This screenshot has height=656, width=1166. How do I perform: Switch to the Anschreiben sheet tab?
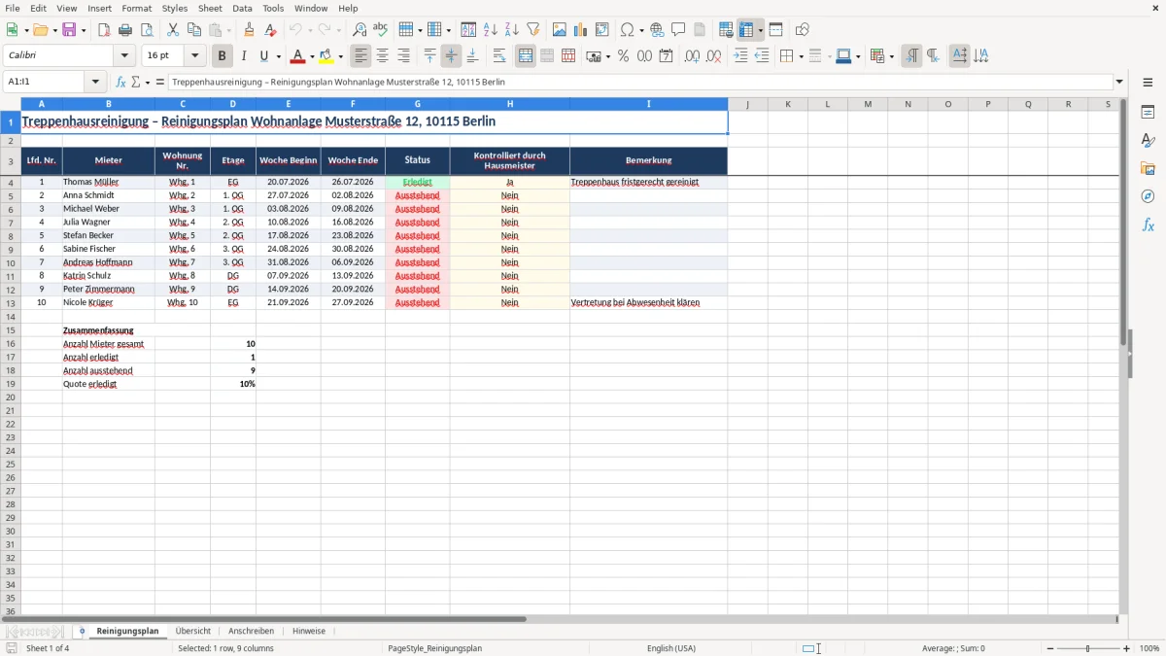(x=251, y=632)
